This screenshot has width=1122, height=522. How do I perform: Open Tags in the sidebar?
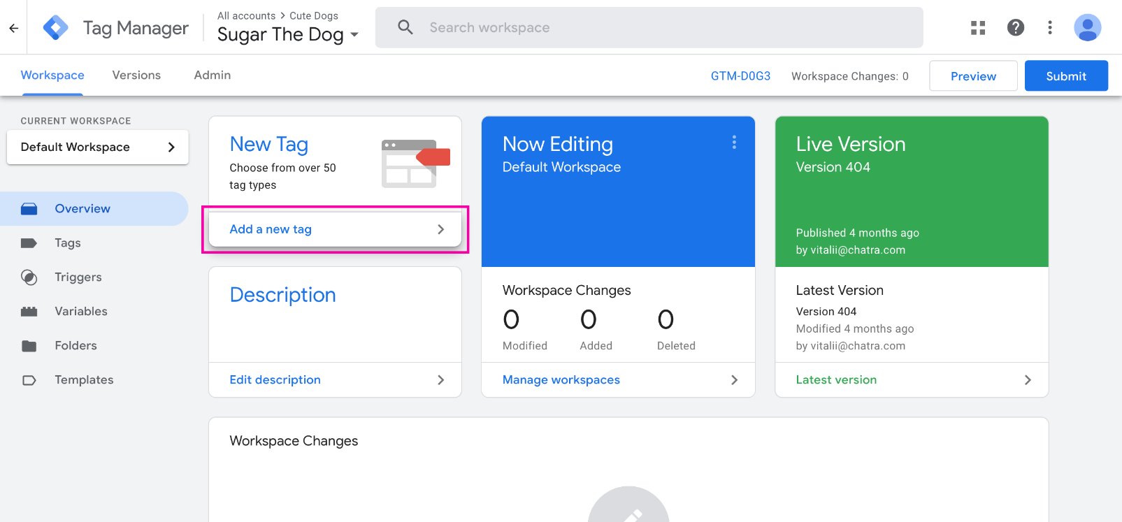pyautogui.click(x=68, y=243)
